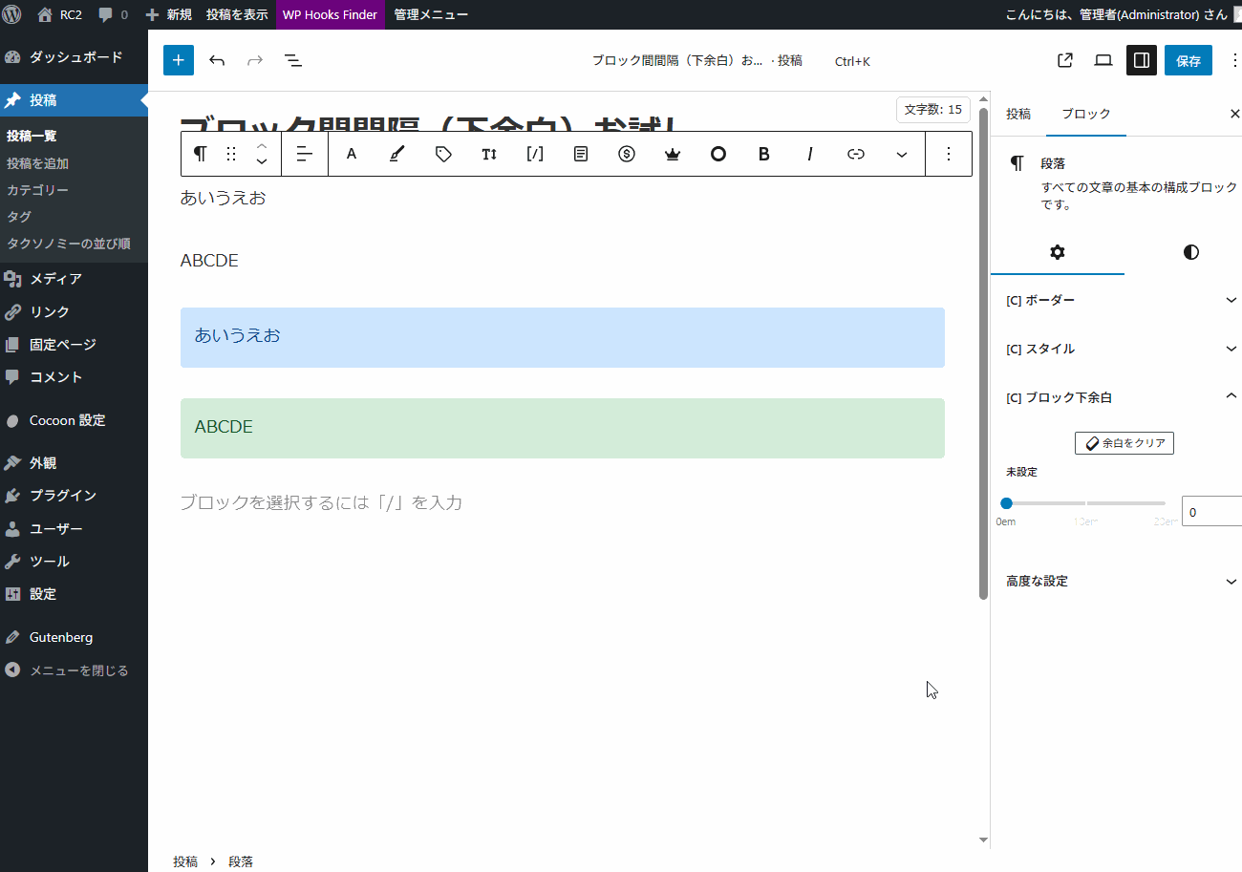
Task: Insert a link with the link icon
Action: [856, 154]
